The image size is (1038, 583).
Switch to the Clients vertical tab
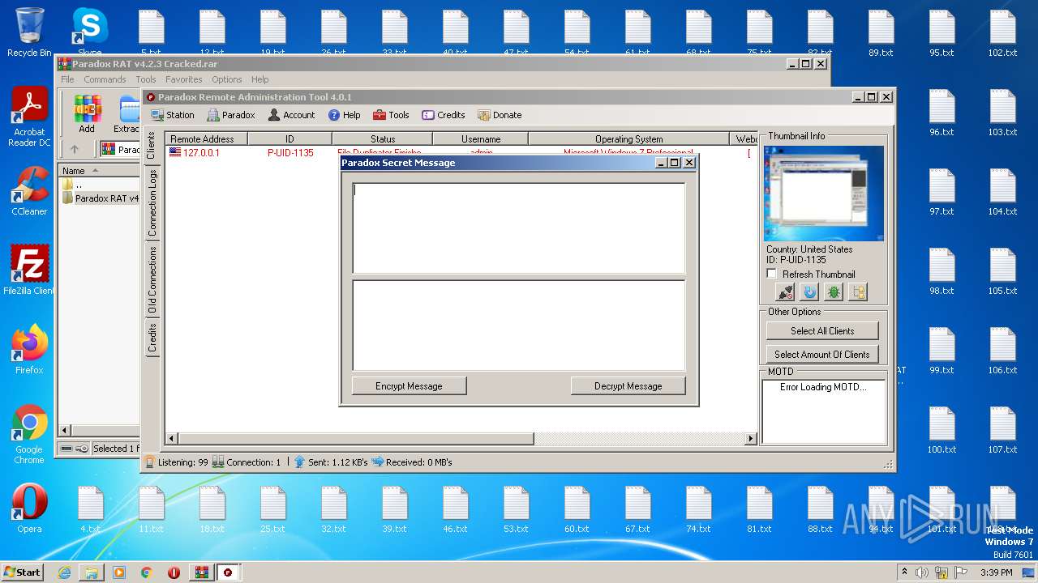(x=152, y=146)
